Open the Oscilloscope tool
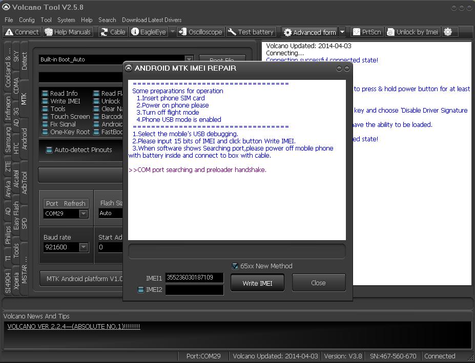 coord(200,32)
